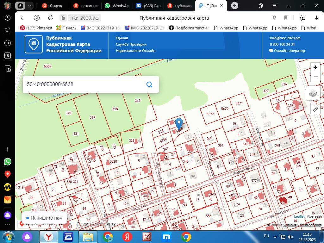Switch to the публичная search tab
Image resolution: width=324 pixels, height=243 pixels.
pos(180,6)
